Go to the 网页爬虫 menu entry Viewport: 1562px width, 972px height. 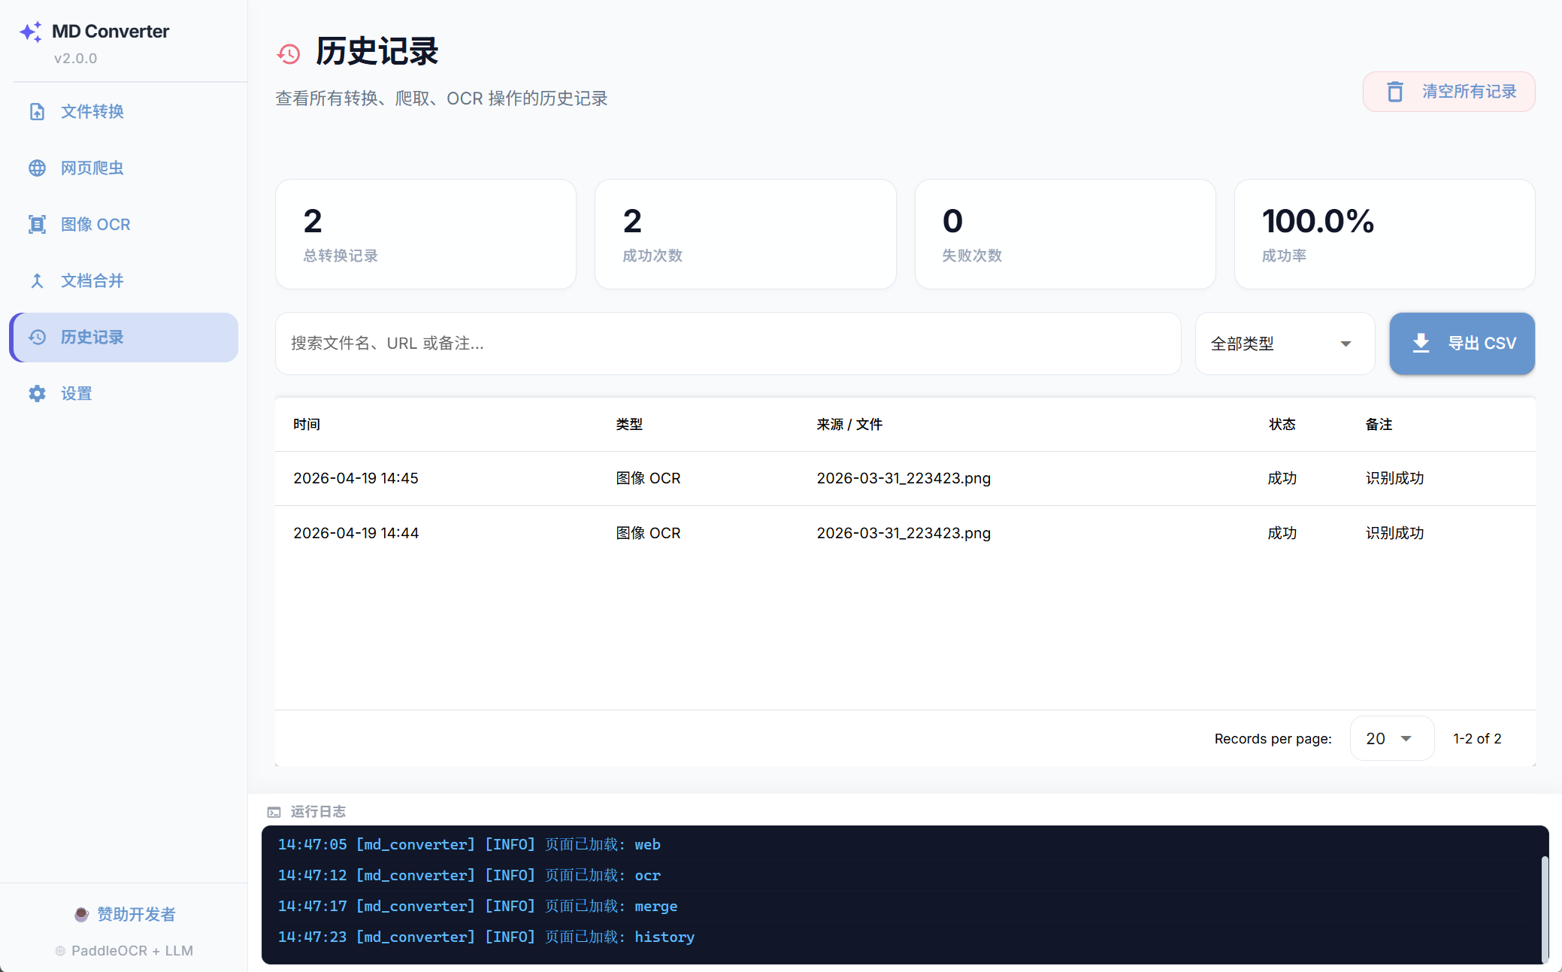[92, 168]
